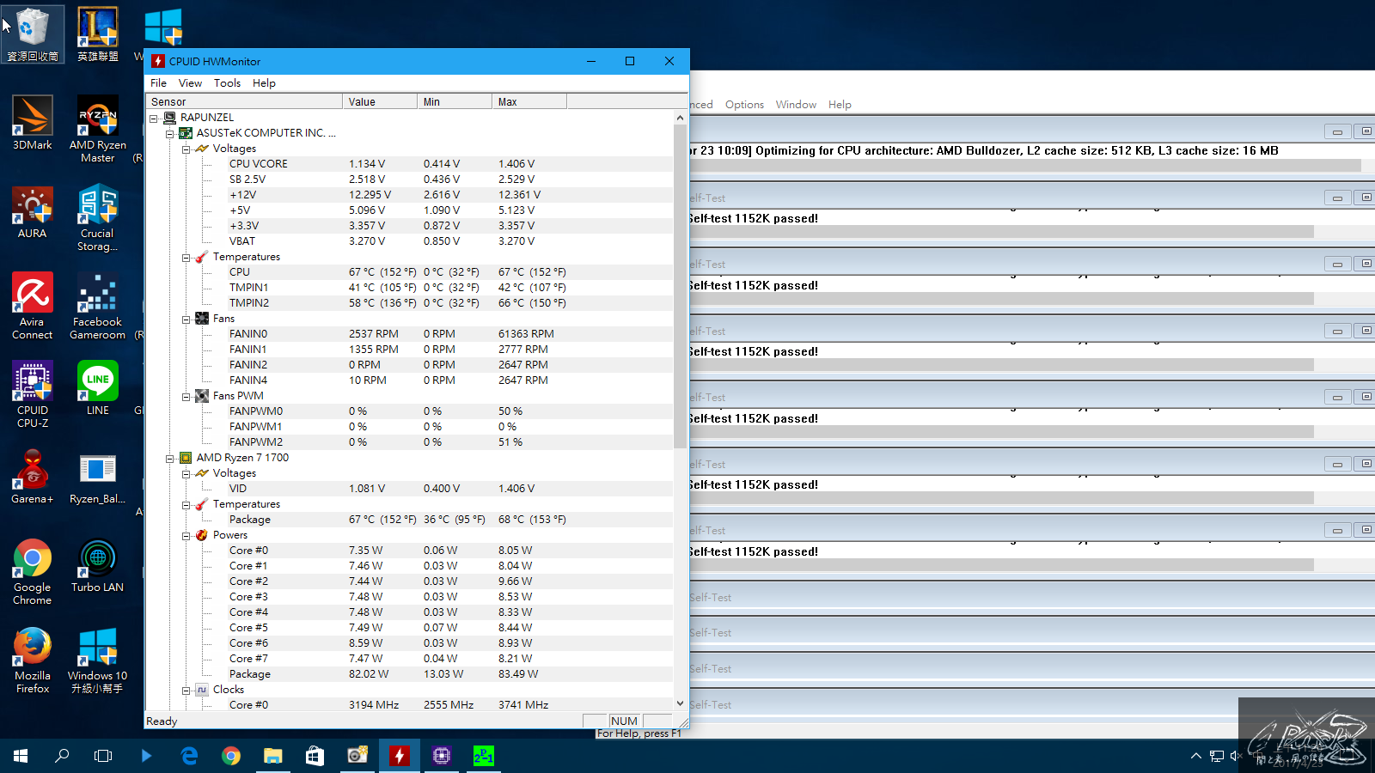Collapse the Powers section
The height and width of the screenshot is (773, 1375).
pyautogui.click(x=186, y=535)
